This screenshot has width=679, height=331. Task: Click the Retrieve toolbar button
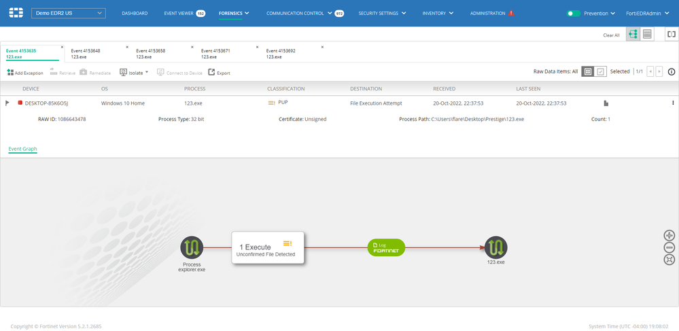pos(63,73)
